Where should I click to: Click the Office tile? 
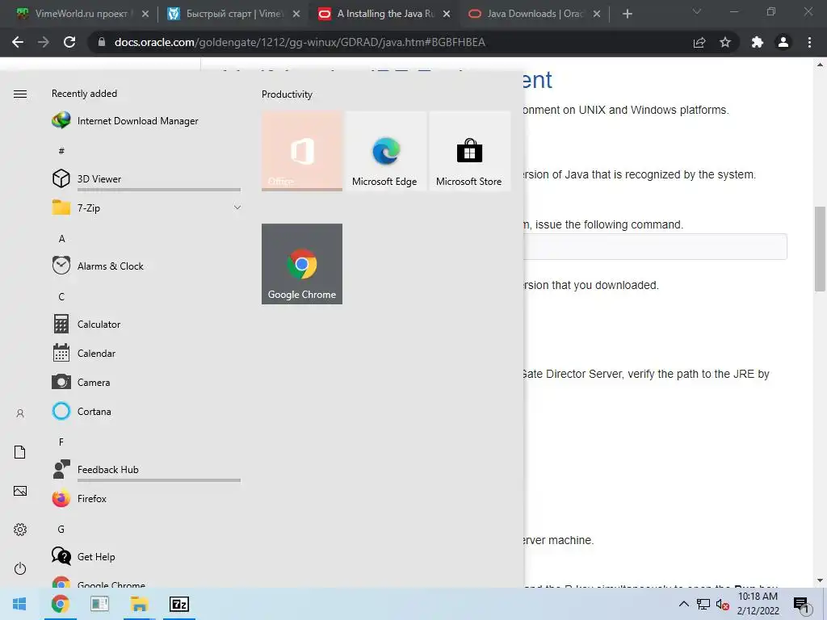click(x=302, y=151)
